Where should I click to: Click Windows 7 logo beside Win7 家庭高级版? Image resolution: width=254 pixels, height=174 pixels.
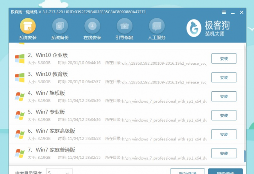[20, 134]
